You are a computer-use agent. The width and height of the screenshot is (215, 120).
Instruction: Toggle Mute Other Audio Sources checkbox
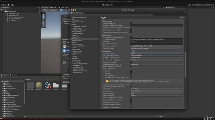click(x=131, y=67)
